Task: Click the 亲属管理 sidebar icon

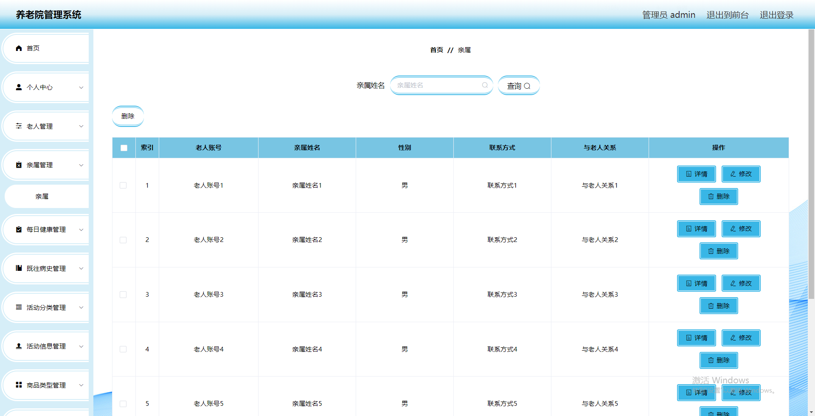Action: (x=18, y=165)
